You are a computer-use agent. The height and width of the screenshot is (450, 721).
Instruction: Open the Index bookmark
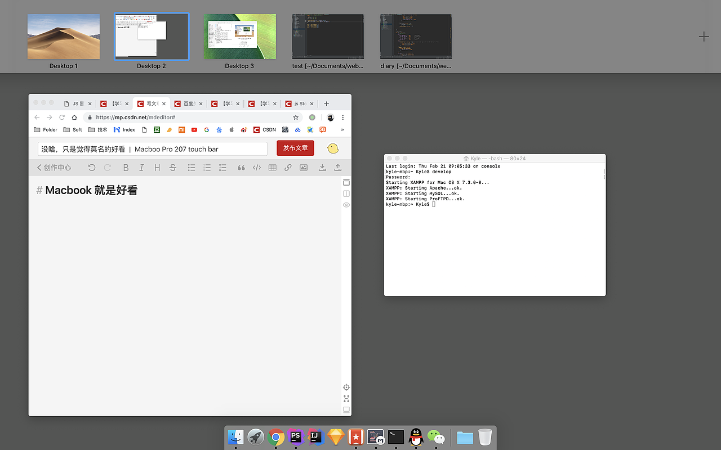(x=124, y=130)
